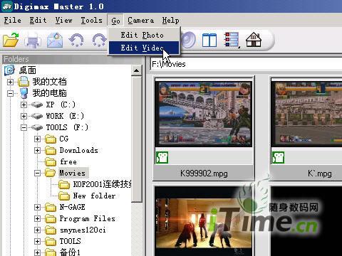Open the Camera menu
This screenshot has width=342, height=256.
[140, 21]
